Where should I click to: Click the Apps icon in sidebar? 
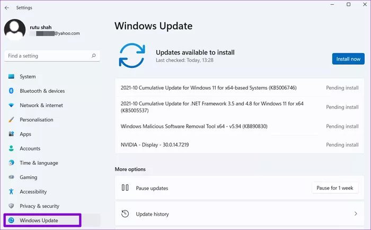click(11, 134)
